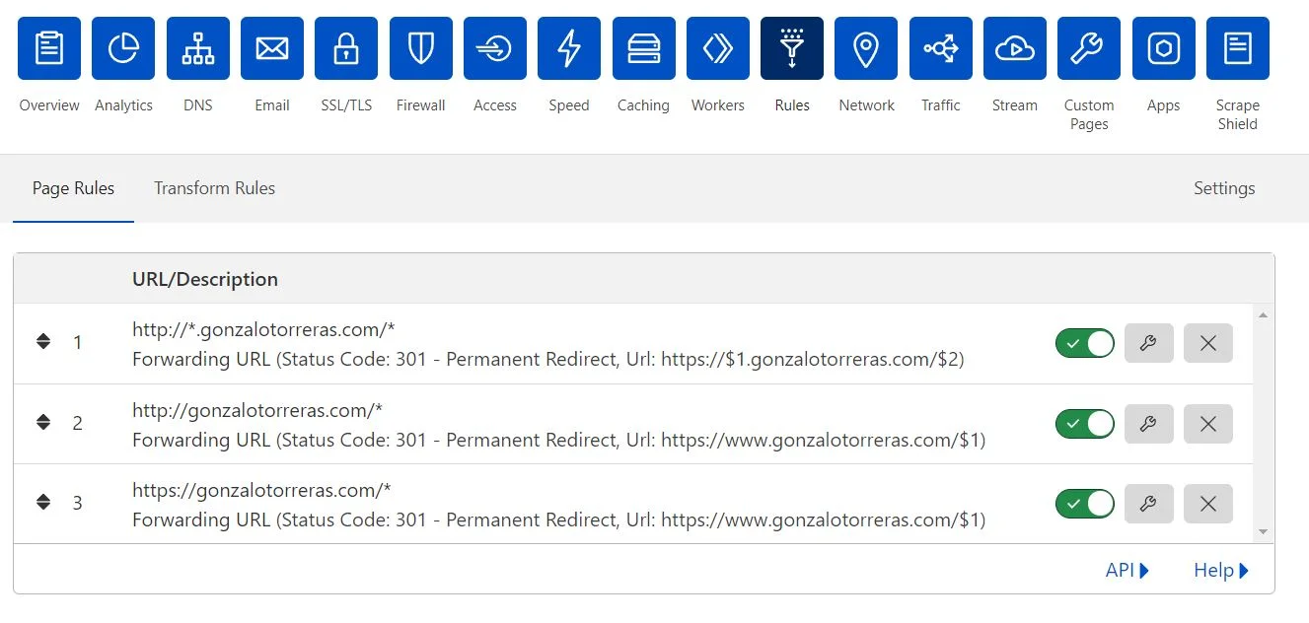Screen dimensions: 1309x623
Task: Click rule 1 forwarding description with $1.gonzalotorreras.com/$2
Action: (x=548, y=359)
